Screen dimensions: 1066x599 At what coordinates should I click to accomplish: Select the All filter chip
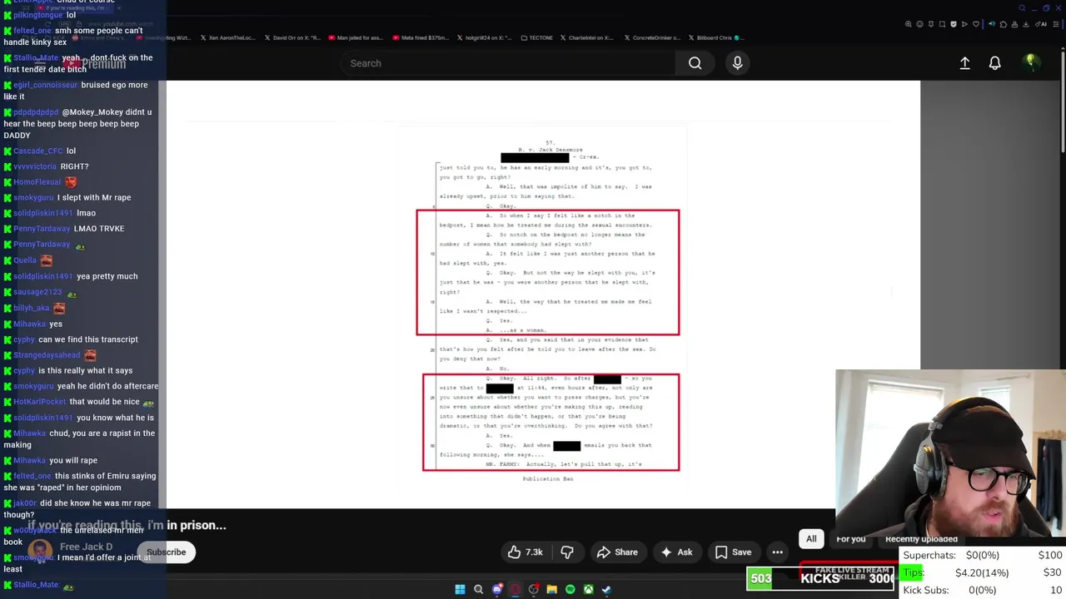811,538
